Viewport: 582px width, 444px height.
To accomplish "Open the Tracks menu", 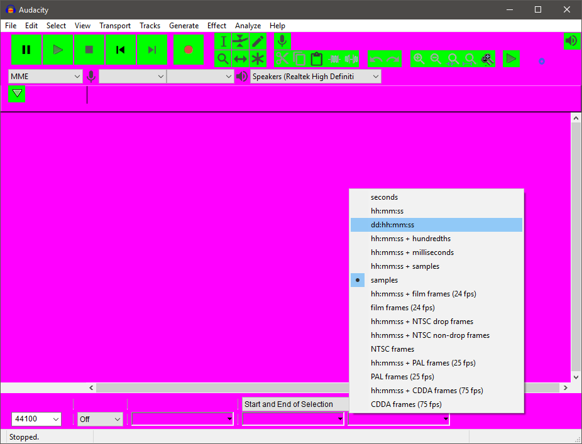I will pos(150,26).
